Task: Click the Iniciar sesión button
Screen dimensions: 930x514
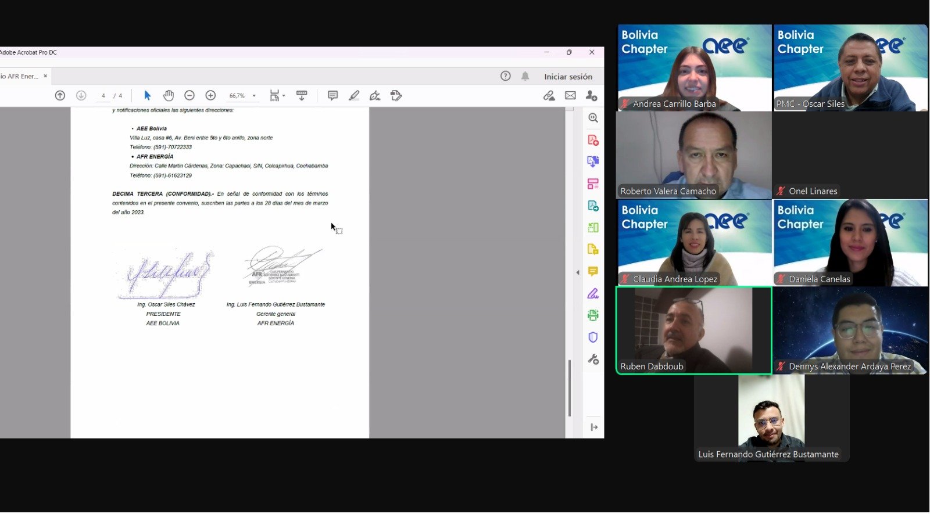Action: (568, 77)
